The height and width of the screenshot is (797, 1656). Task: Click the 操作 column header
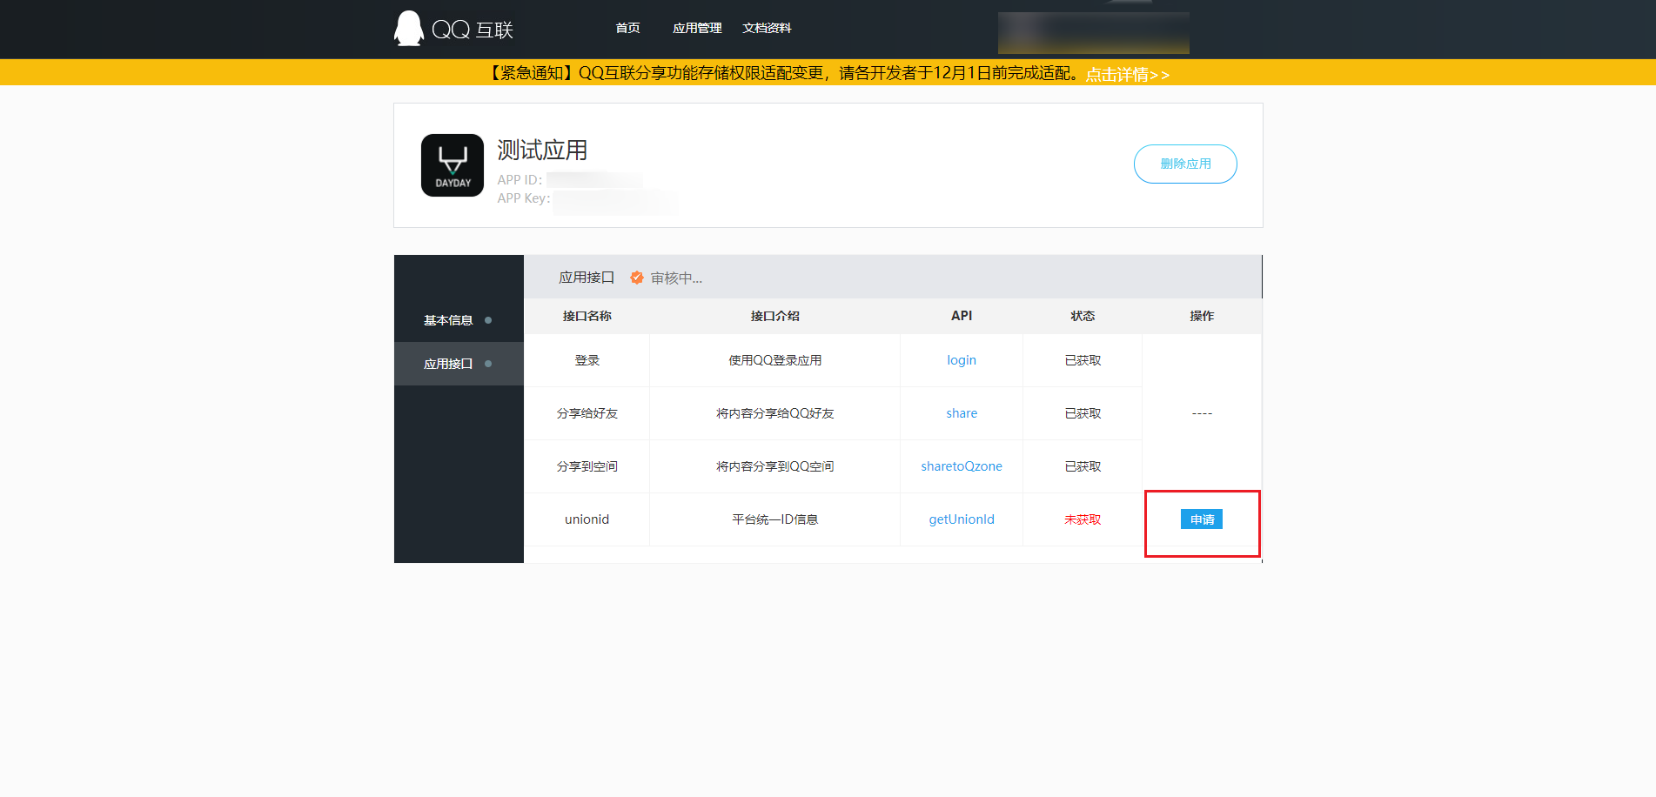1202,316
